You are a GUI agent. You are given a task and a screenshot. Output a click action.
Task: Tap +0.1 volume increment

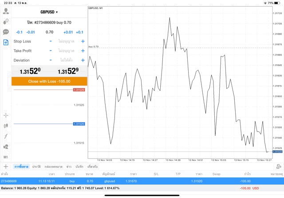click(x=79, y=32)
